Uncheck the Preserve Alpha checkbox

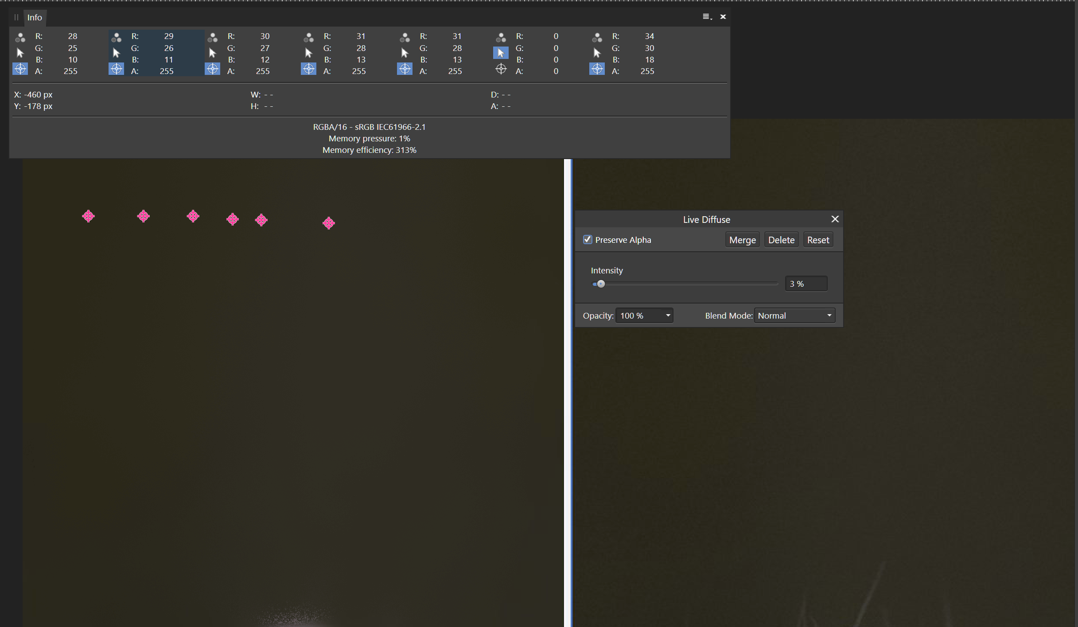click(x=588, y=239)
